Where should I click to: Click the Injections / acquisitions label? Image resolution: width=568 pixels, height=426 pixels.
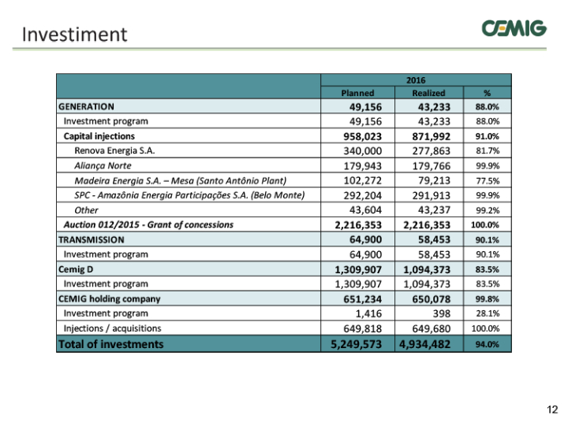pyautogui.click(x=112, y=328)
